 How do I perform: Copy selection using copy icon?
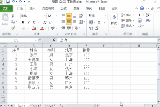13,22
